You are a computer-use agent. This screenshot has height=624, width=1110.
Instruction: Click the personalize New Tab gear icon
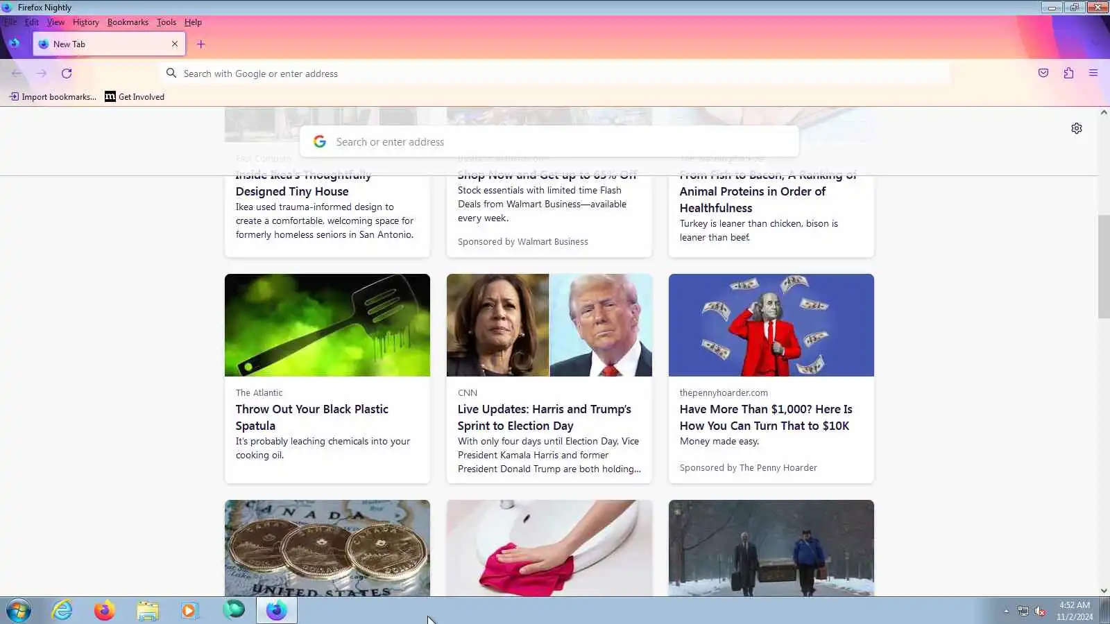pos(1077,128)
